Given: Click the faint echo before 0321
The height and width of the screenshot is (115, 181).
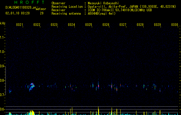Looking at the screenshot, I should coord(10,92).
